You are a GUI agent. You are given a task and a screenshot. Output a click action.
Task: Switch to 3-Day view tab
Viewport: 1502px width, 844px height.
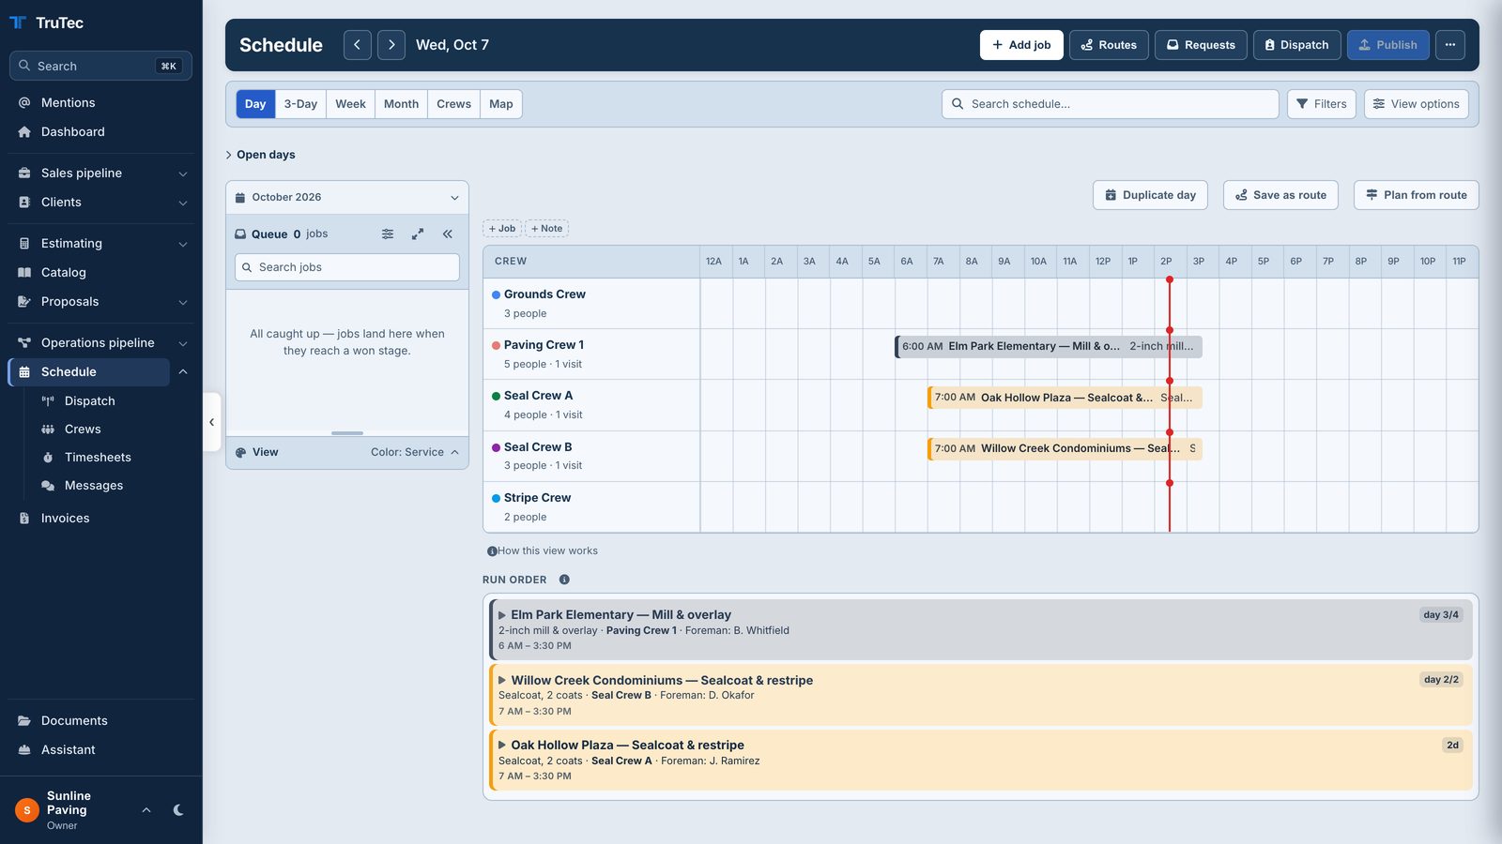tap(300, 104)
